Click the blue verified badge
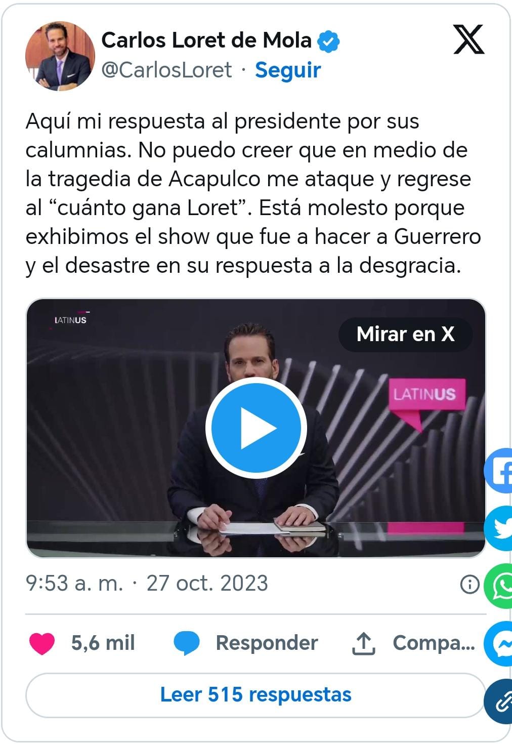 pyautogui.click(x=328, y=41)
